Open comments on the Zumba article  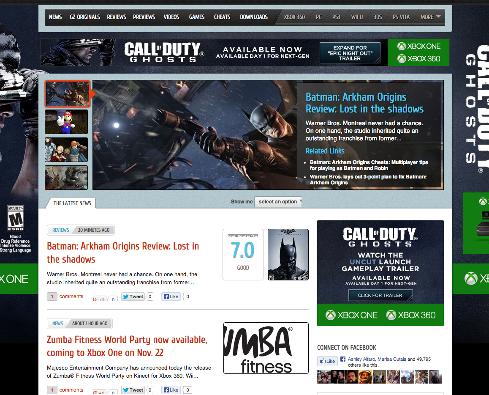pos(71,390)
